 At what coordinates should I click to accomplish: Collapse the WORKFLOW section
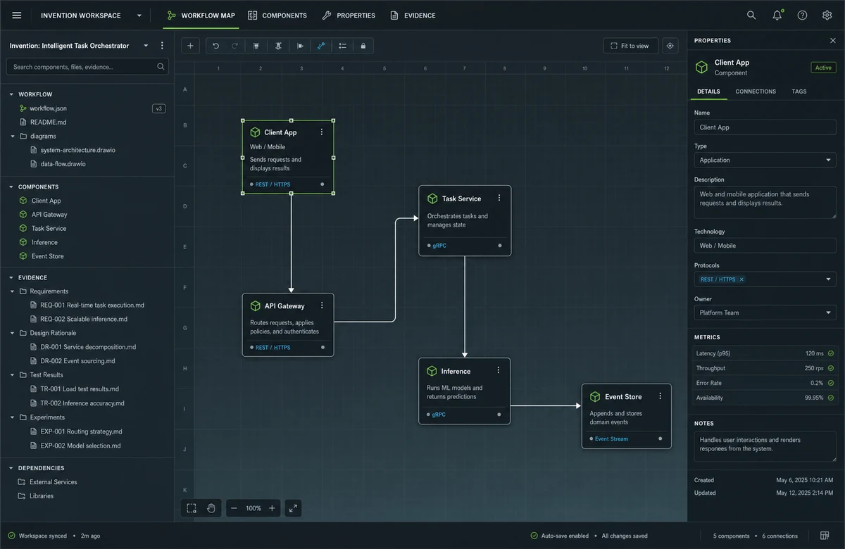11,94
